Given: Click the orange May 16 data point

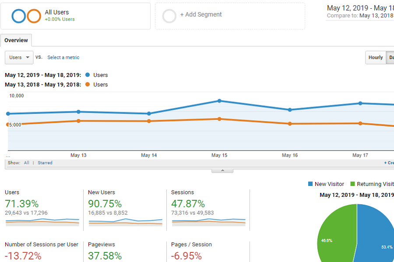Looking at the screenshot, I should pyautogui.click(x=290, y=124).
